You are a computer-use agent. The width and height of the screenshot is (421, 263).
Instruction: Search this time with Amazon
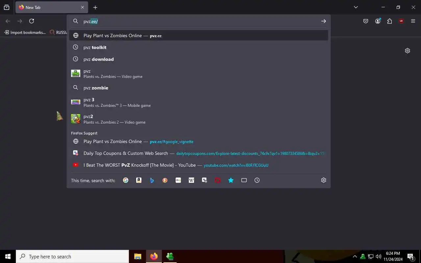coord(139,180)
